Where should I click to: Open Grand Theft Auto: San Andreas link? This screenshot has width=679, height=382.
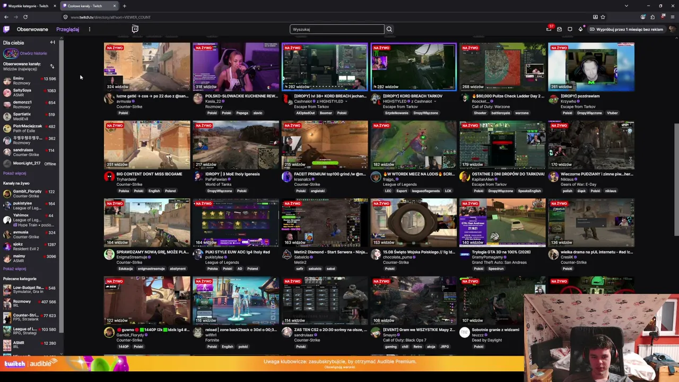pos(499,263)
